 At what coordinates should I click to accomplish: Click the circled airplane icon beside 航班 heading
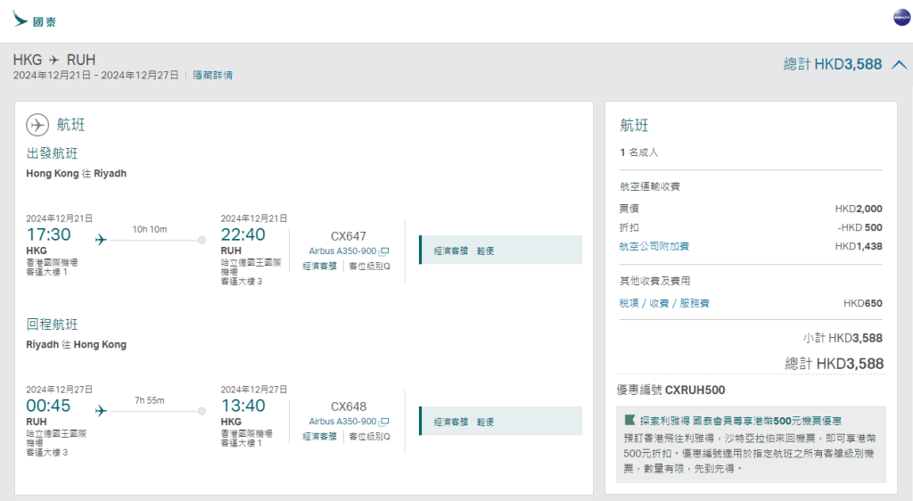[x=37, y=125]
